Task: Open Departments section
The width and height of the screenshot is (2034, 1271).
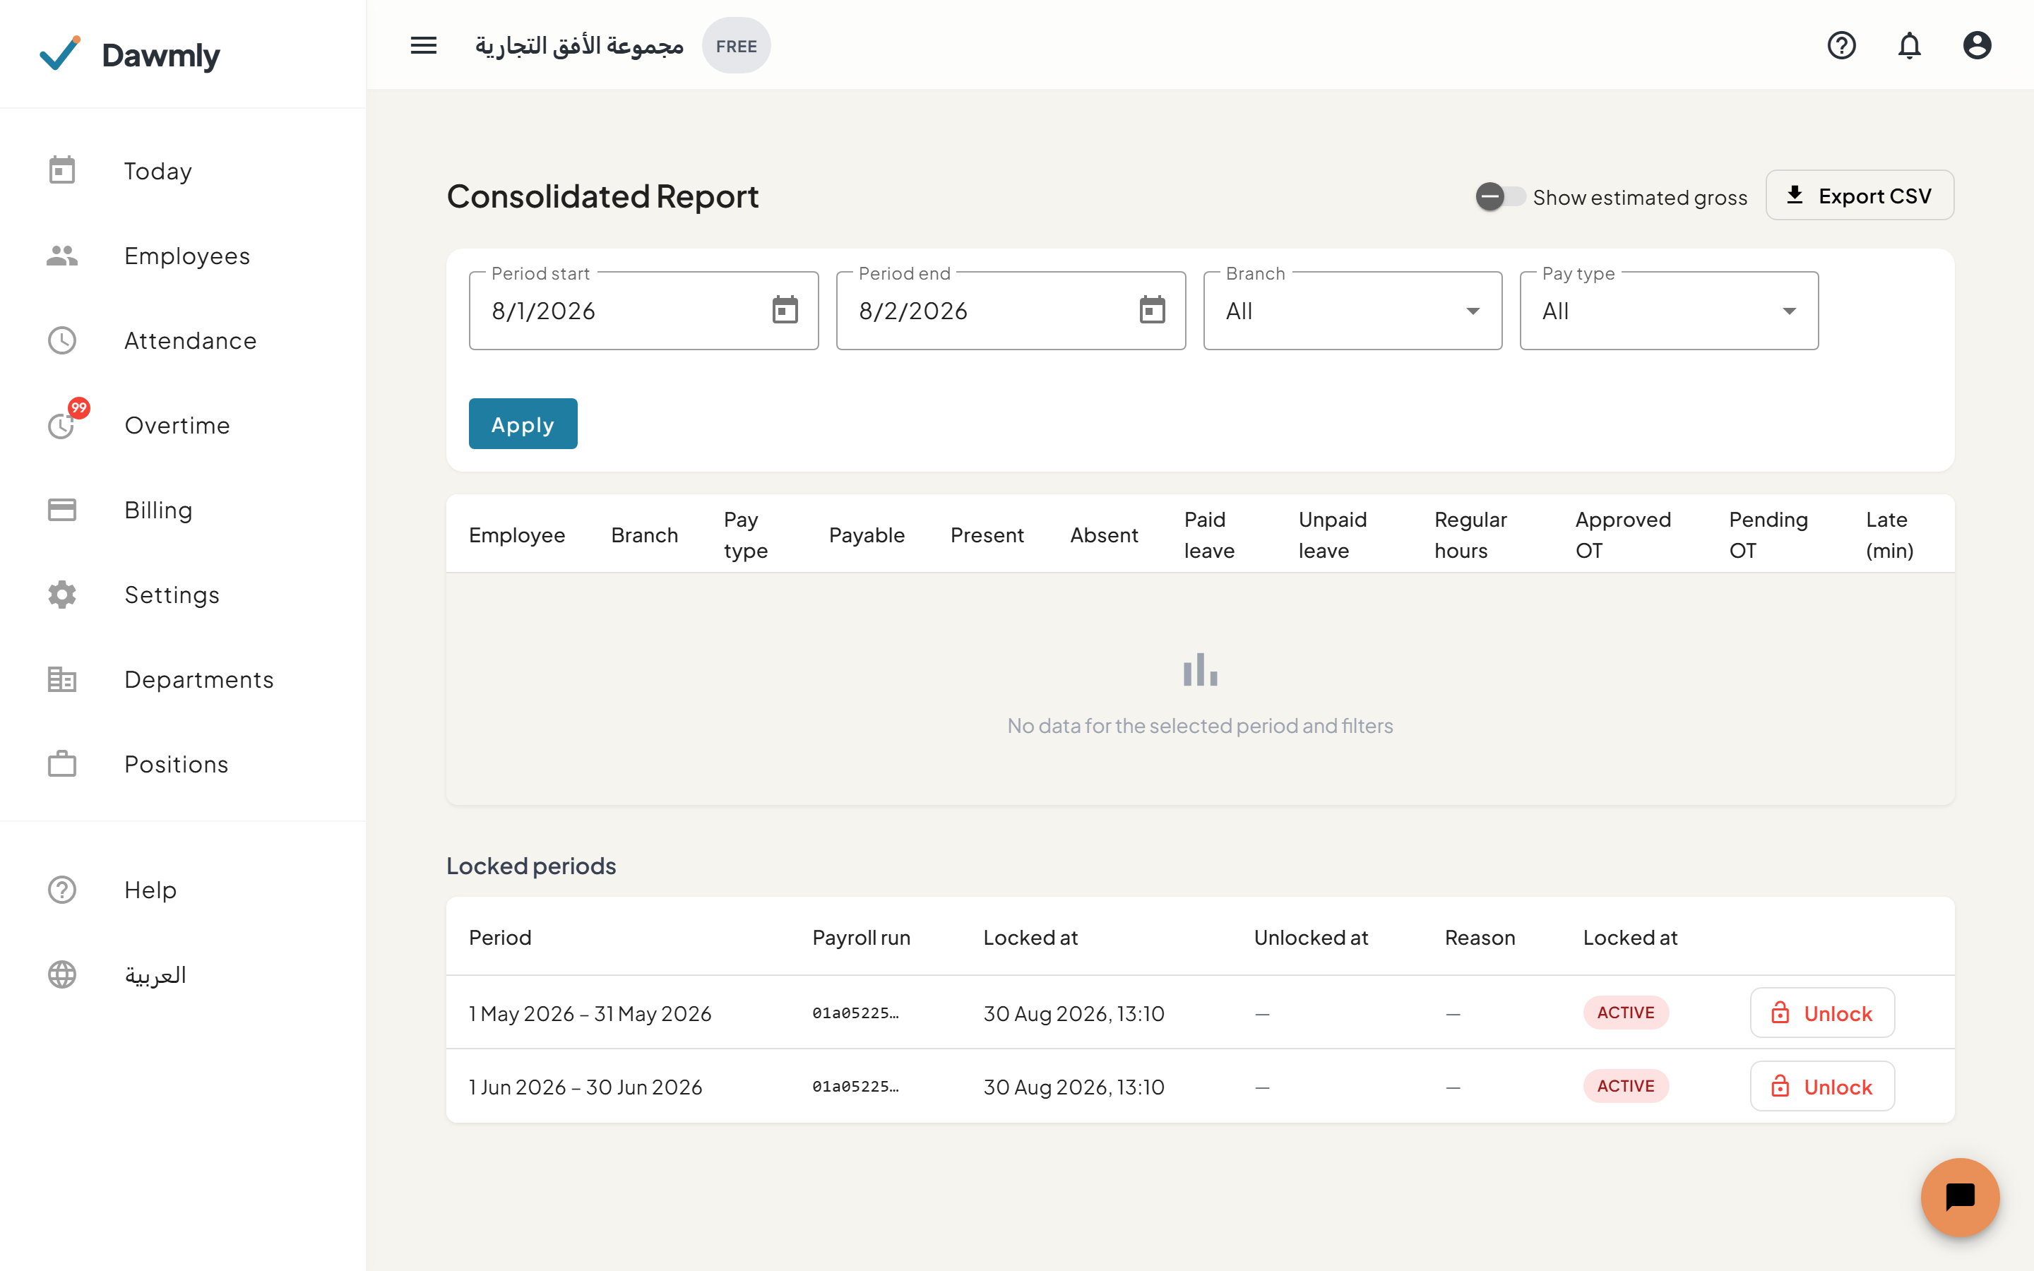Action: click(183, 679)
